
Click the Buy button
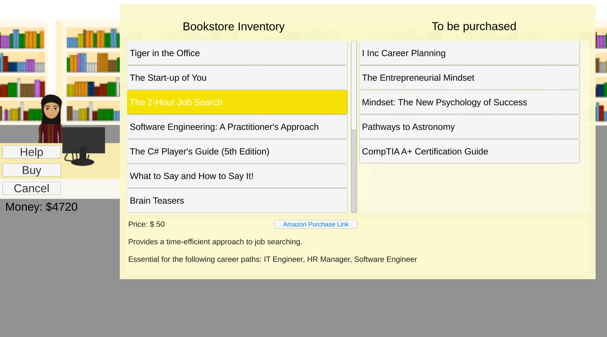click(x=31, y=170)
